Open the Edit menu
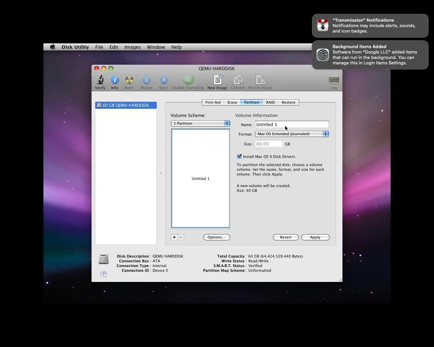 114,47
